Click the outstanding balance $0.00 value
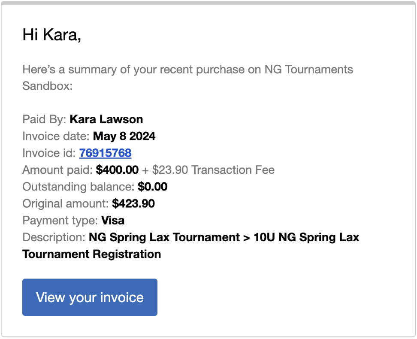The height and width of the screenshot is (339, 417). point(153,187)
